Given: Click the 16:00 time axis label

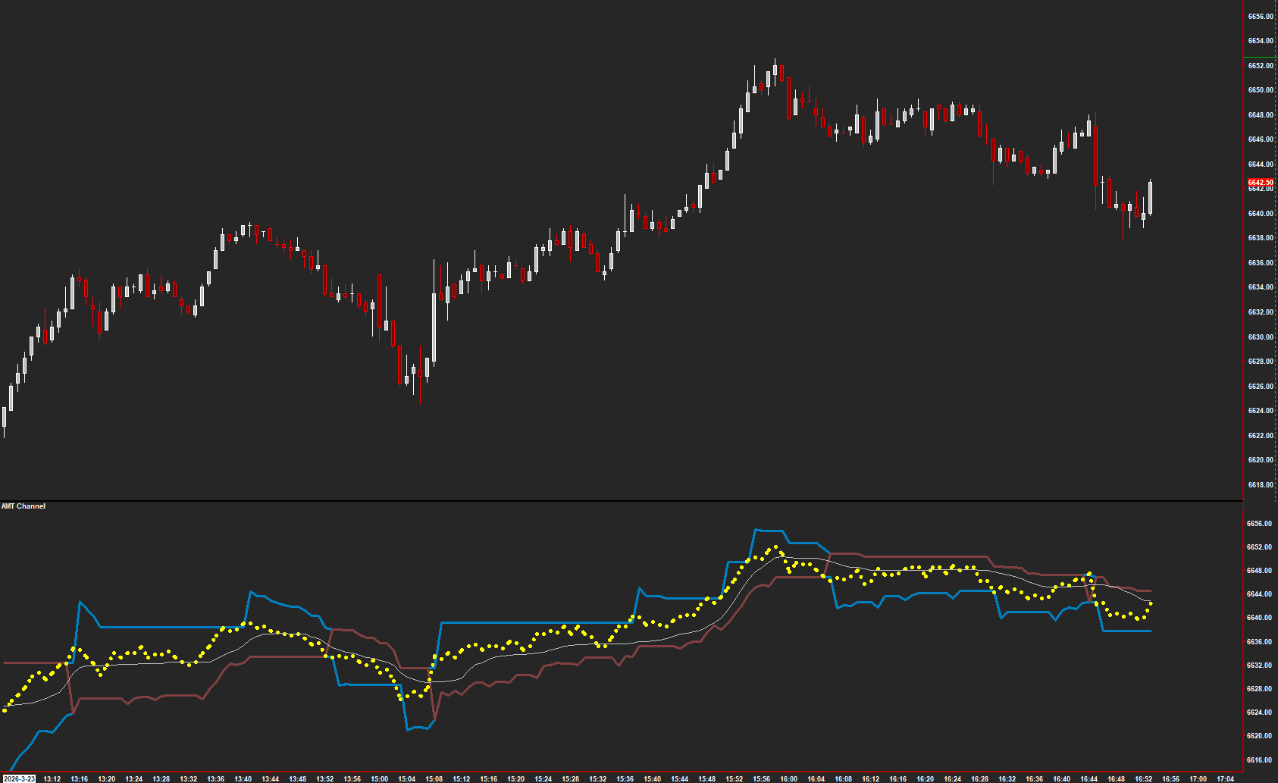Looking at the screenshot, I should (788, 778).
